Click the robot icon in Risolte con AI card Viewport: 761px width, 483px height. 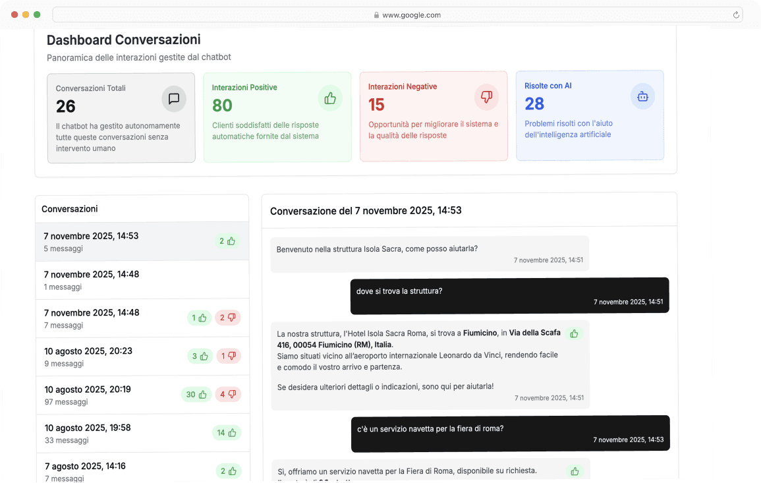pyautogui.click(x=642, y=96)
